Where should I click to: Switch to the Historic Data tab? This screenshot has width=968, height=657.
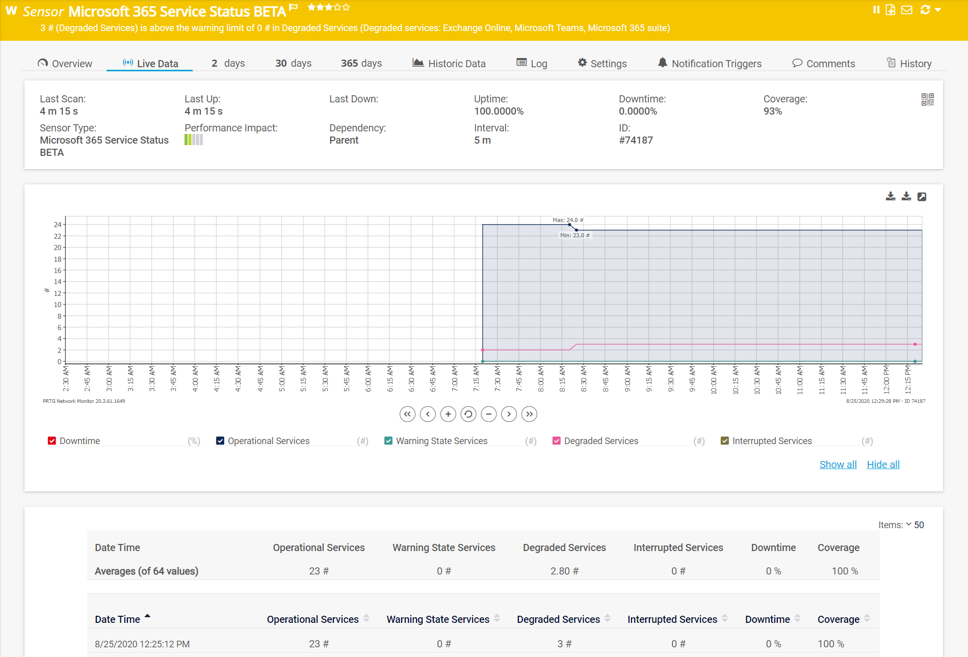(x=449, y=64)
